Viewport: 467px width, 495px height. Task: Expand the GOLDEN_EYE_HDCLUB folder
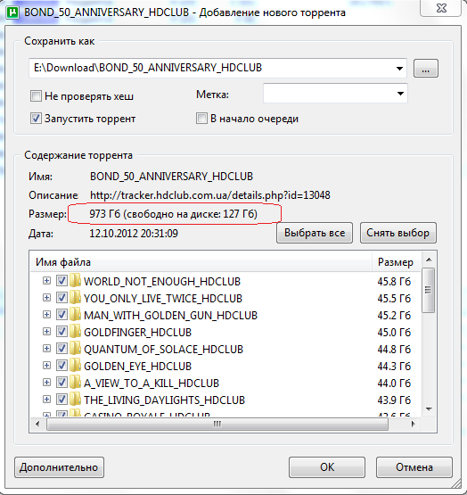pos(46,366)
